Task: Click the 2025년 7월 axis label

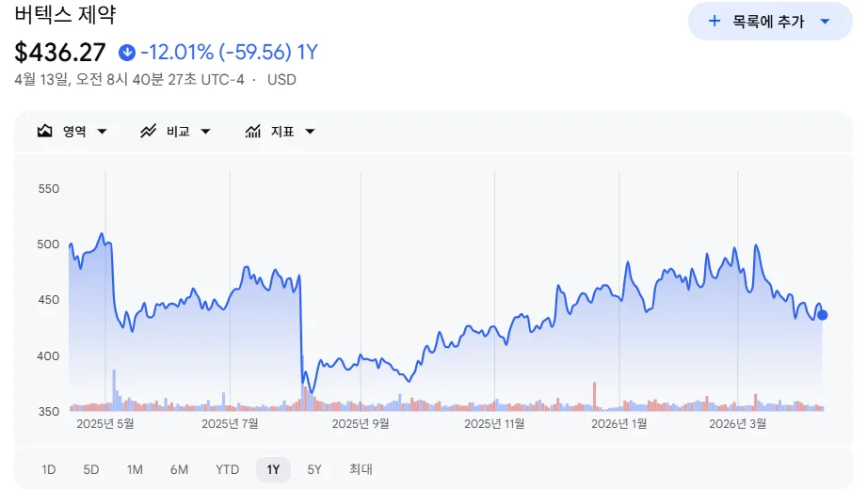Action: (x=230, y=424)
